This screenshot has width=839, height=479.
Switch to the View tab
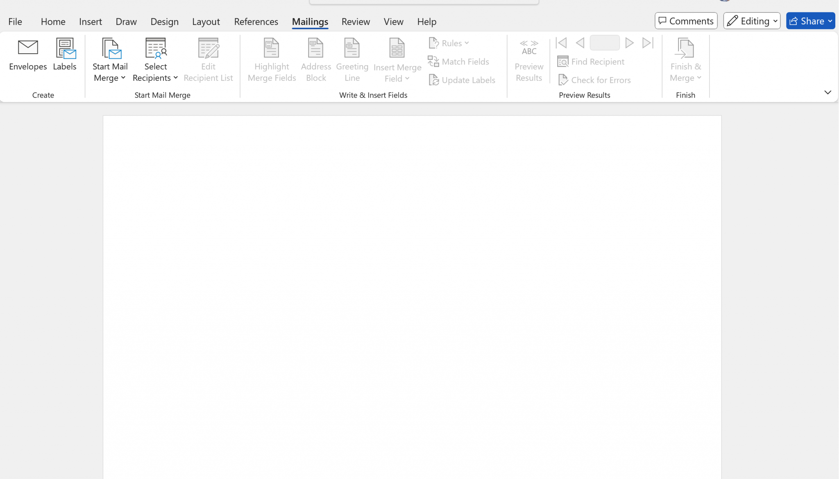coord(393,21)
